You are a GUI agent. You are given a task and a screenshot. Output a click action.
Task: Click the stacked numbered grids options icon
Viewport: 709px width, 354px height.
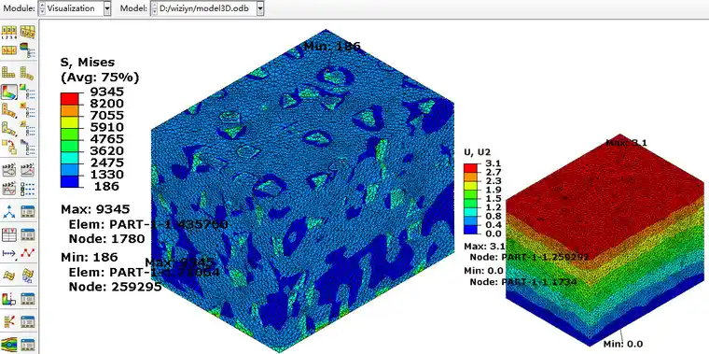coord(28,33)
